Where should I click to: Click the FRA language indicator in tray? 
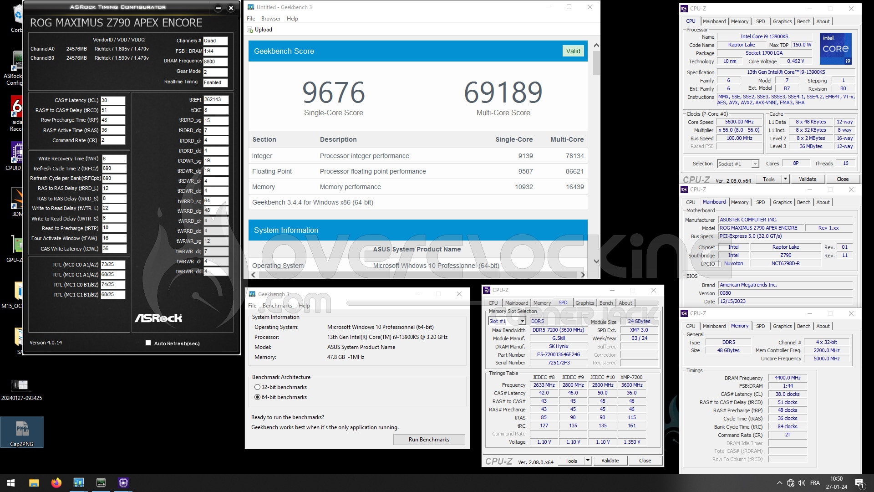point(815,483)
